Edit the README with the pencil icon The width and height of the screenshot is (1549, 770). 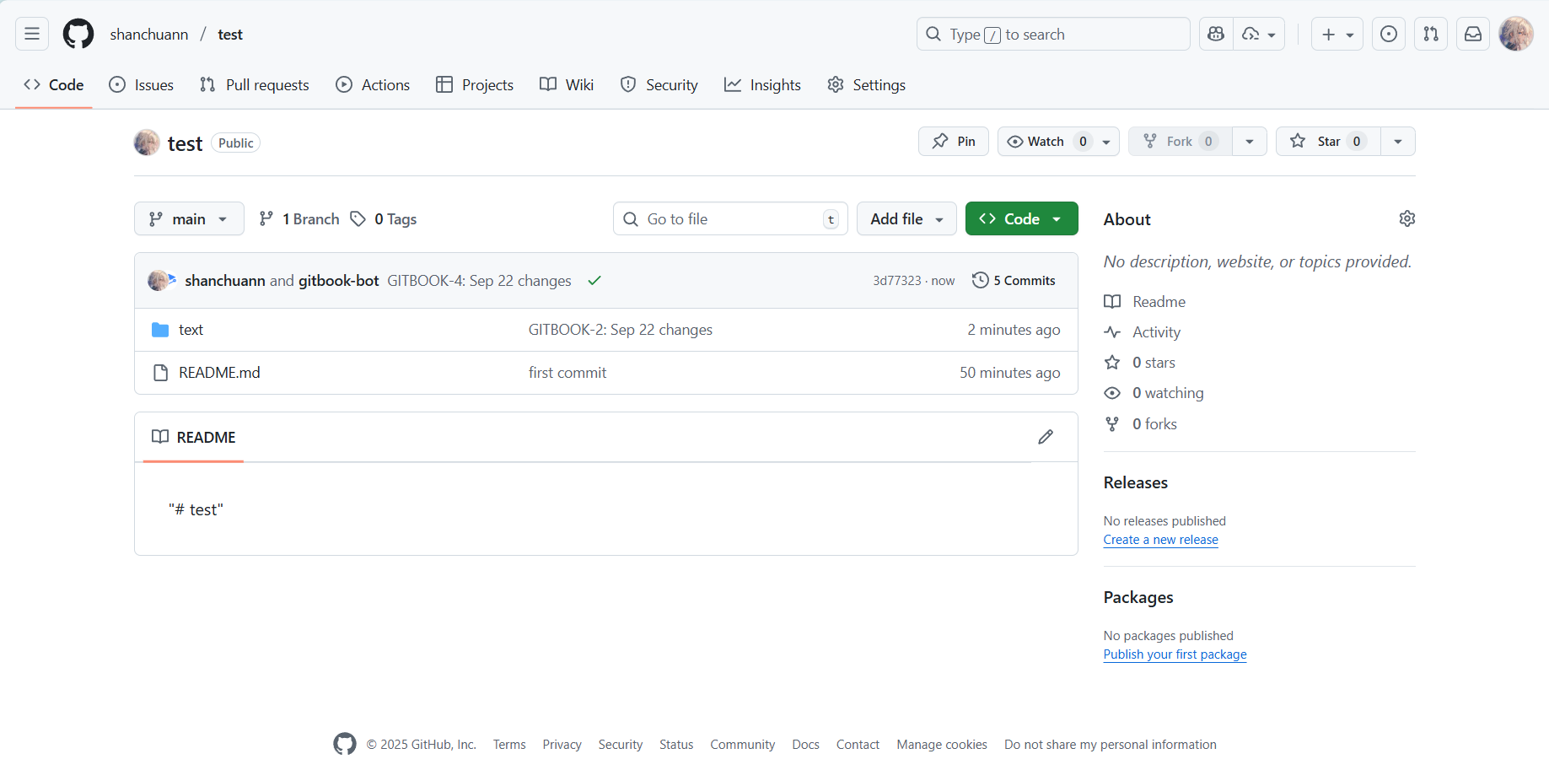pos(1046,437)
